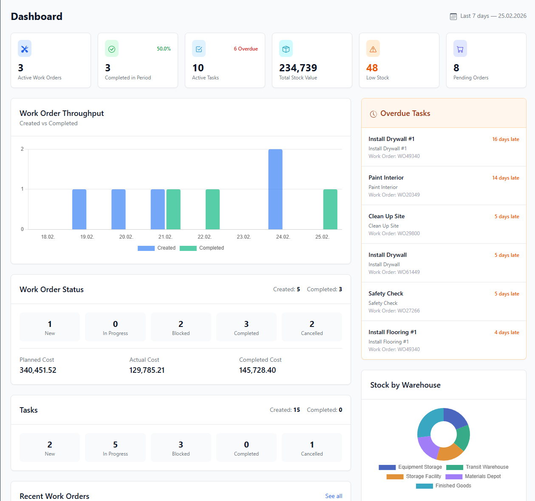Select the Active Tasks checklist icon
This screenshot has height=501, width=535.
click(x=198, y=48)
